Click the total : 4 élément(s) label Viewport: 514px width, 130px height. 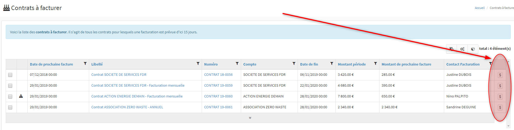(x=495, y=49)
